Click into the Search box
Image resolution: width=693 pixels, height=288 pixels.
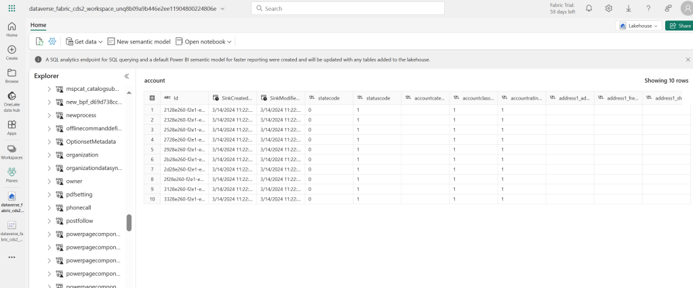347,8
